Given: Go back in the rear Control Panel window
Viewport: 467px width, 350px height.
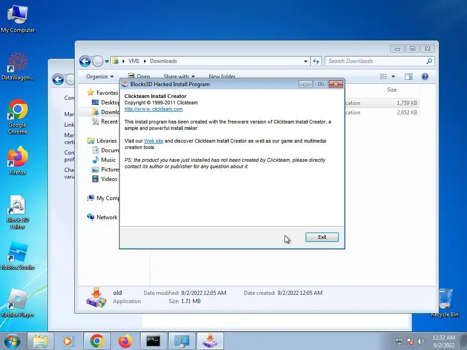Looking at the screenshot, I should 58,79.
